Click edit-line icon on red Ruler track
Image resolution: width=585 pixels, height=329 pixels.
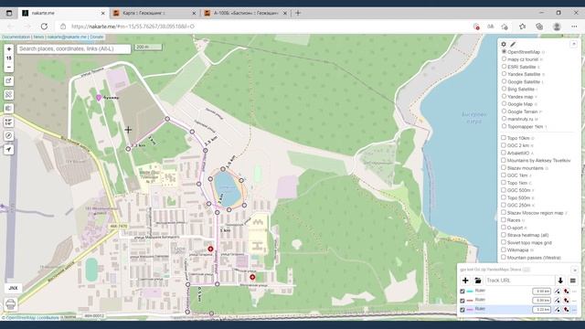(x=557, y=301)
